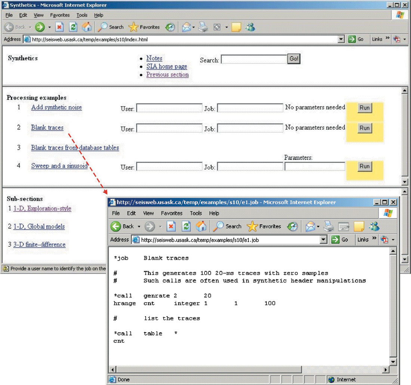
Task: Click User field for Blank traces row
Action: [x=169, y=128]
